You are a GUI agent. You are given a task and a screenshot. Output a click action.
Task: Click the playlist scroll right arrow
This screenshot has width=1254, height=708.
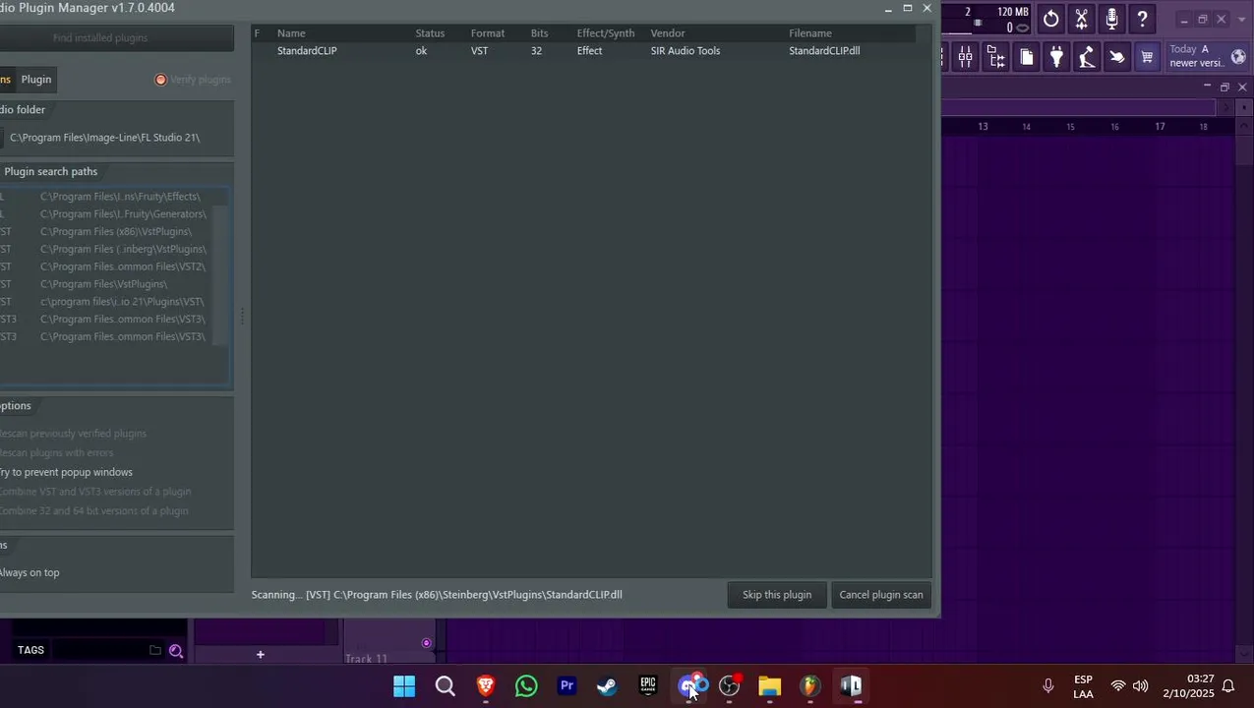pos(1226,106)
